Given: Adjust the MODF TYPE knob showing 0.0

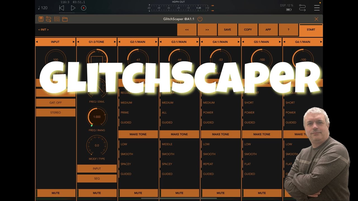Looking at the screenshot, I should click(x=97, y=145).
